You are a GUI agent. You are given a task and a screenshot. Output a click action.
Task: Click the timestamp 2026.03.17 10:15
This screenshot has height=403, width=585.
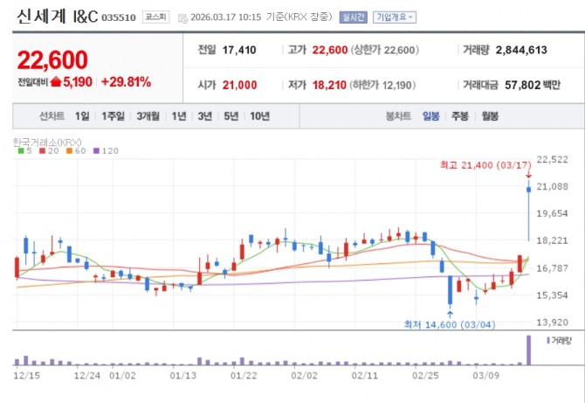[x=226, y=17]
